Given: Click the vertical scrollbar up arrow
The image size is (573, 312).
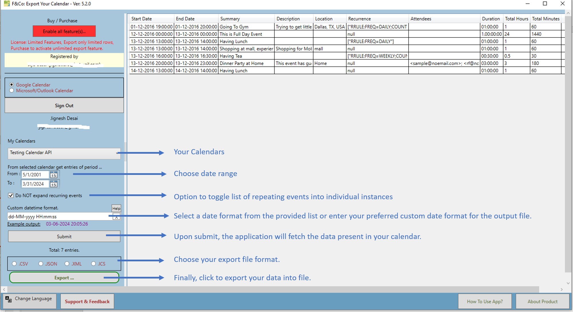Looking at the screenshot, I should (568, 13).
